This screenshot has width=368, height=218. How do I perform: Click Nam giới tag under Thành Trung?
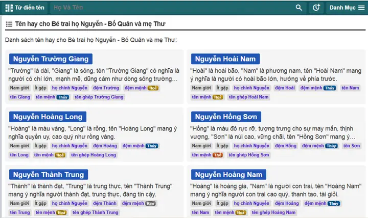[x=19, y=203]
